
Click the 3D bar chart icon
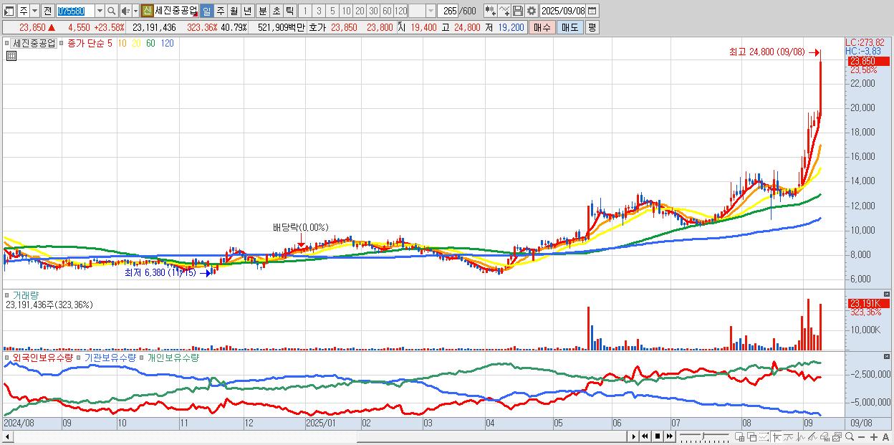[x=825, y=437]
